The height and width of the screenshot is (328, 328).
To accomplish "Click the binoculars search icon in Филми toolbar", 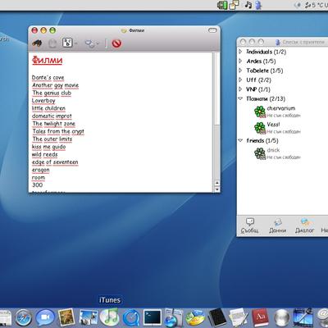I will (37, 43).
